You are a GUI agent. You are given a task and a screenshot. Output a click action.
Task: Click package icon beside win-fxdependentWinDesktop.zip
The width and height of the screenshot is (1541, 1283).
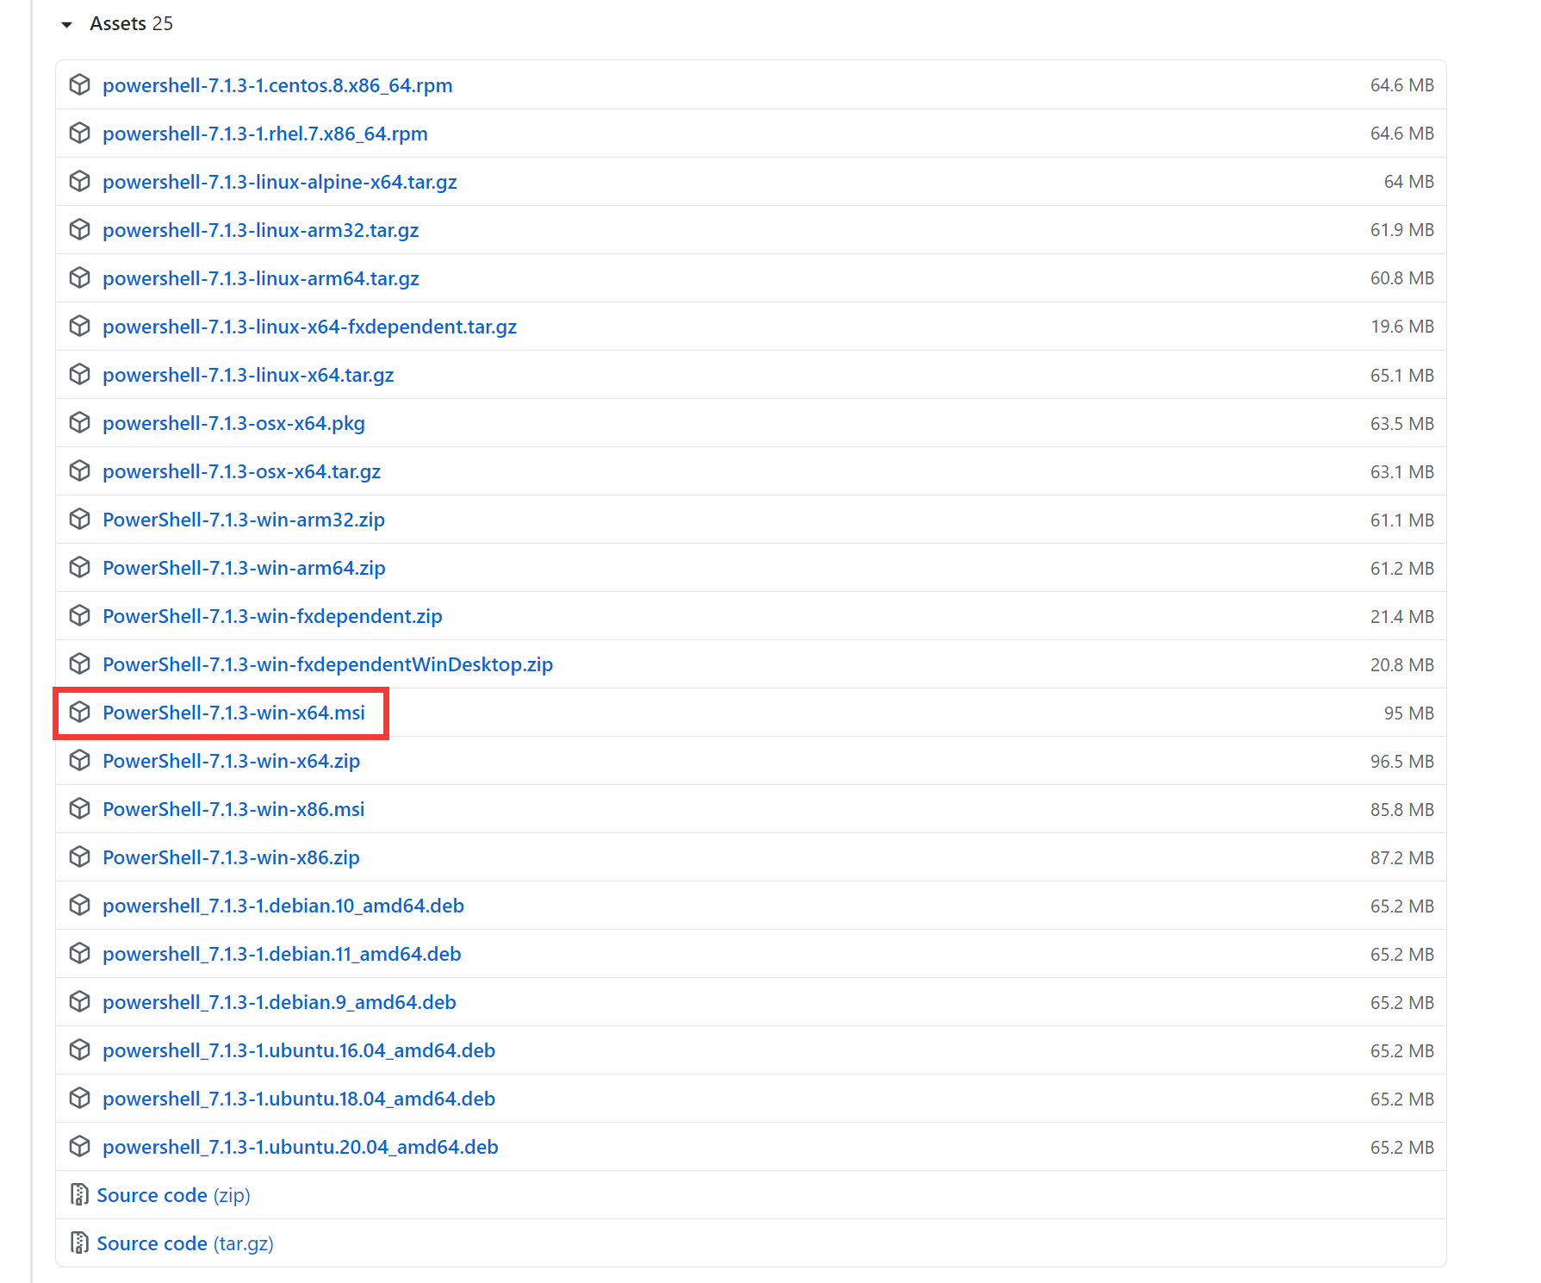click(x=79, y=663)
